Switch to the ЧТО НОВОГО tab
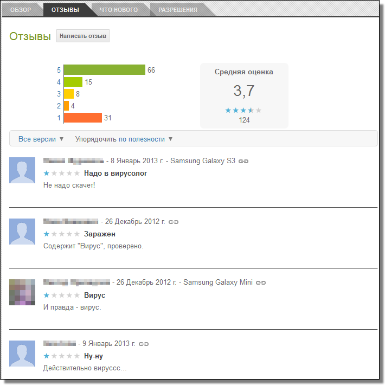This screenshot has height=385, width=385. [119, 10]
